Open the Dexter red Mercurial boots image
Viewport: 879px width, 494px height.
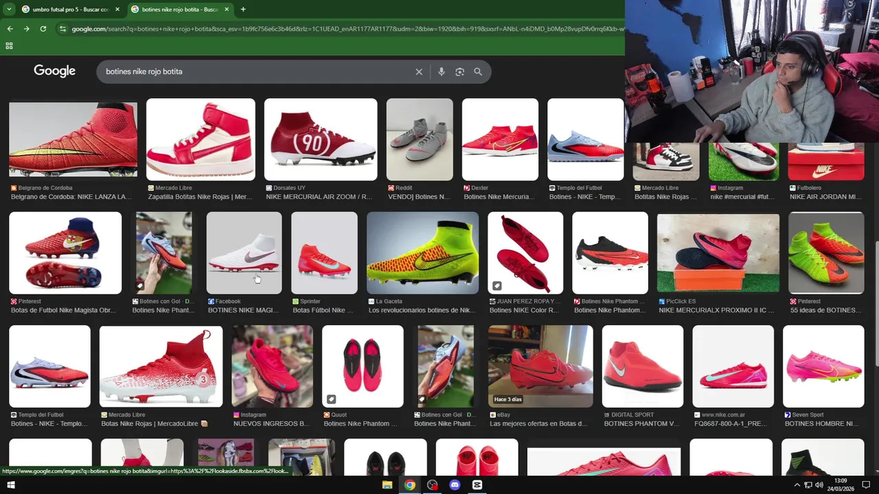coord(500,139)
